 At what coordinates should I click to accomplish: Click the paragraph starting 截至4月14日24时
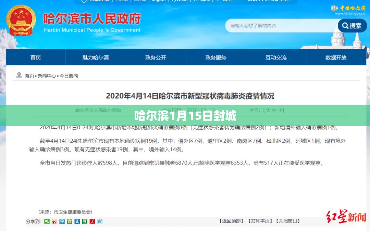(188, 145)
